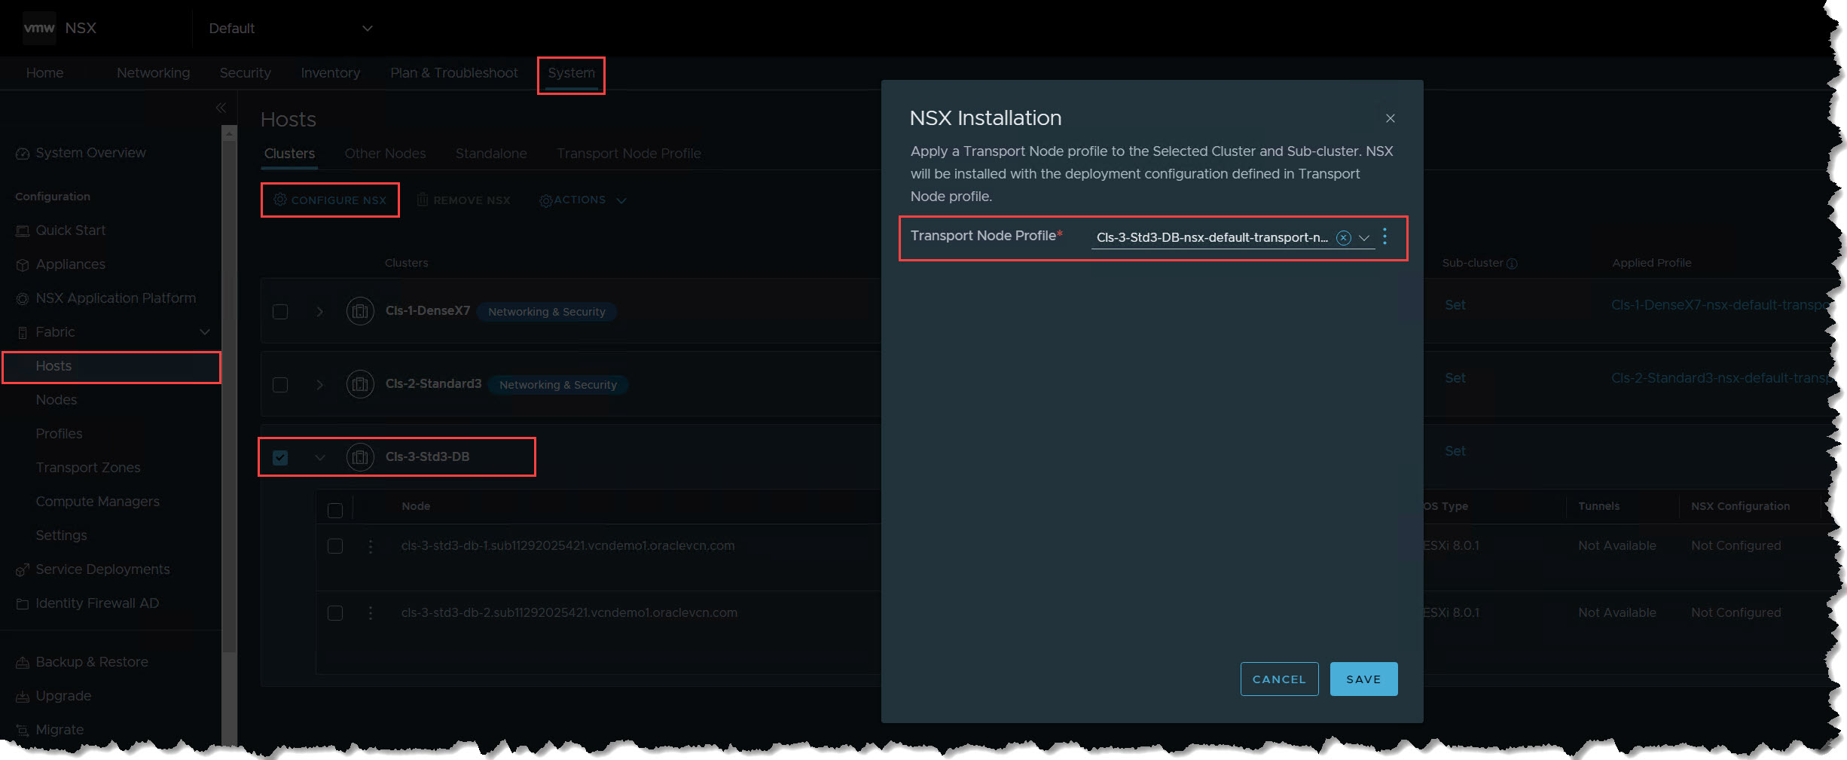Screen dimensions: 1847x760
Task: Open the Plan & Troubleshoot tab
Action: (x=453, y=73)
